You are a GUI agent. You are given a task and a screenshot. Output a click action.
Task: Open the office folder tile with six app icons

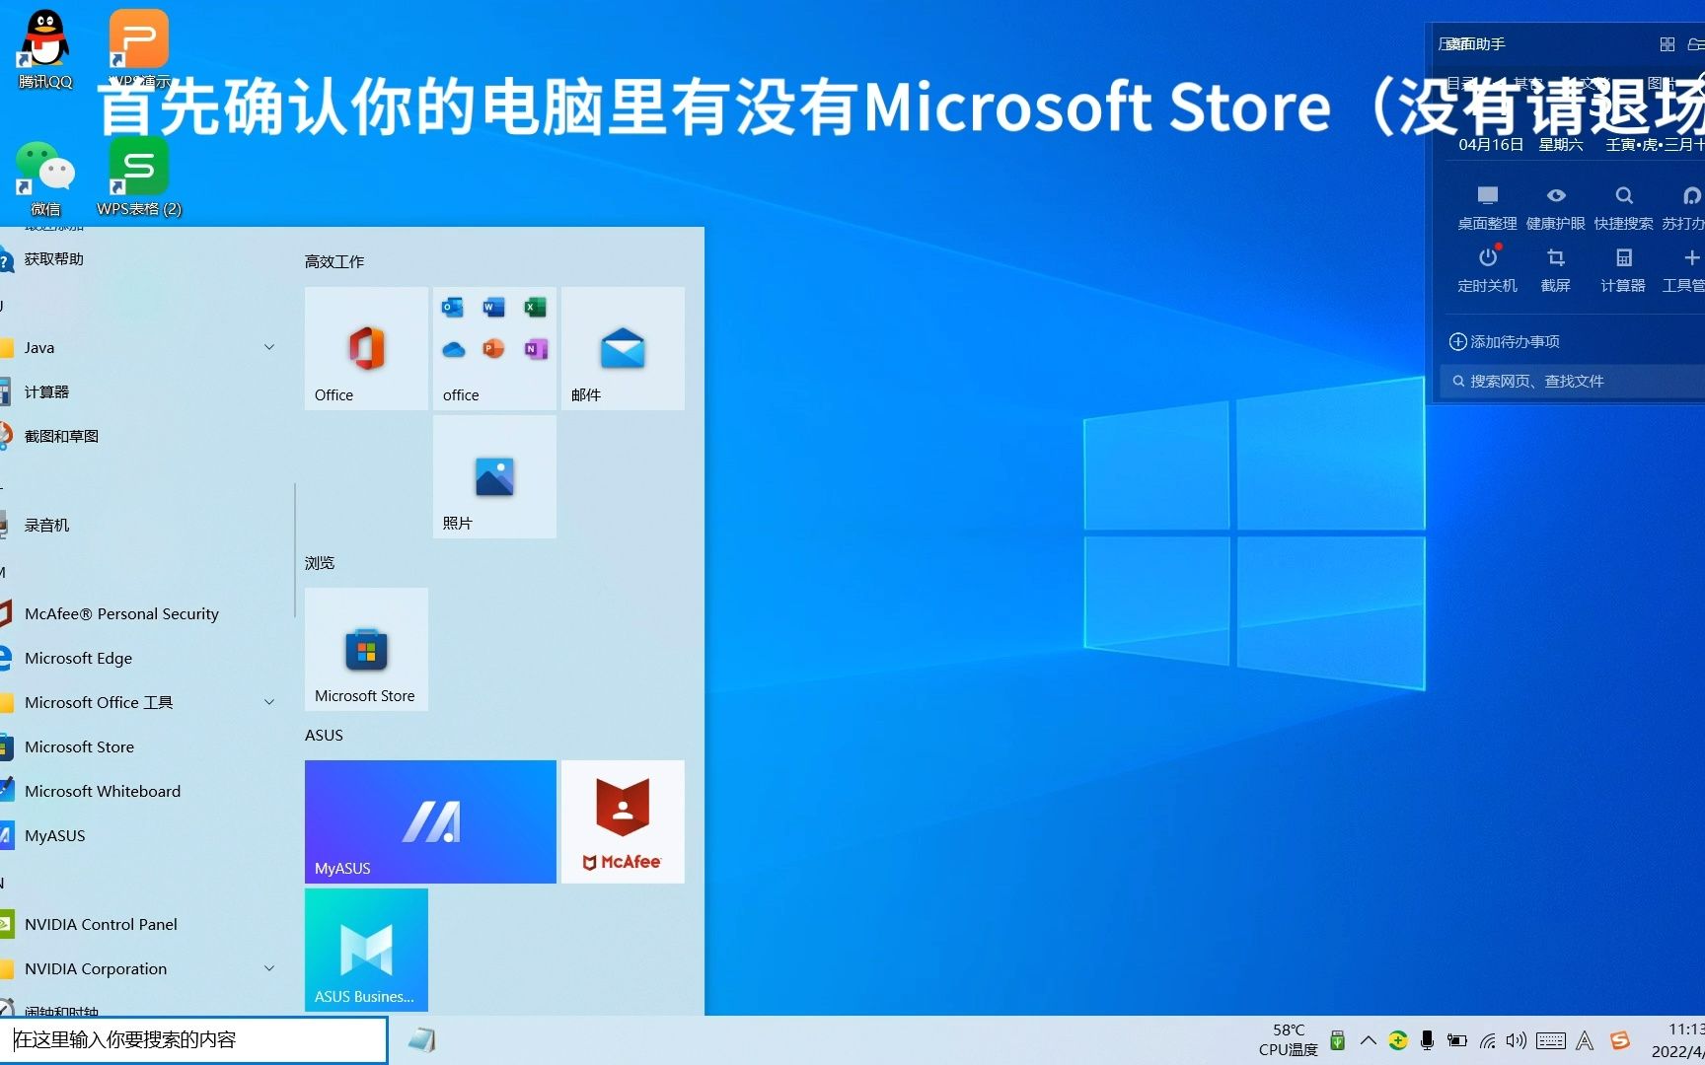494,348
